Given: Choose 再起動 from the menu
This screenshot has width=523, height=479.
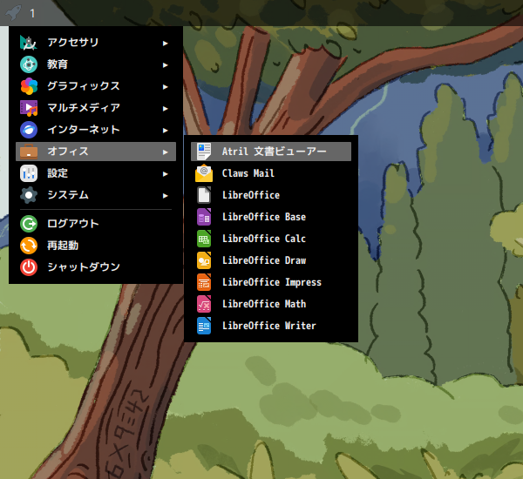Looking at the screenshot, I should pyautogui.click(x=96, y=246).
